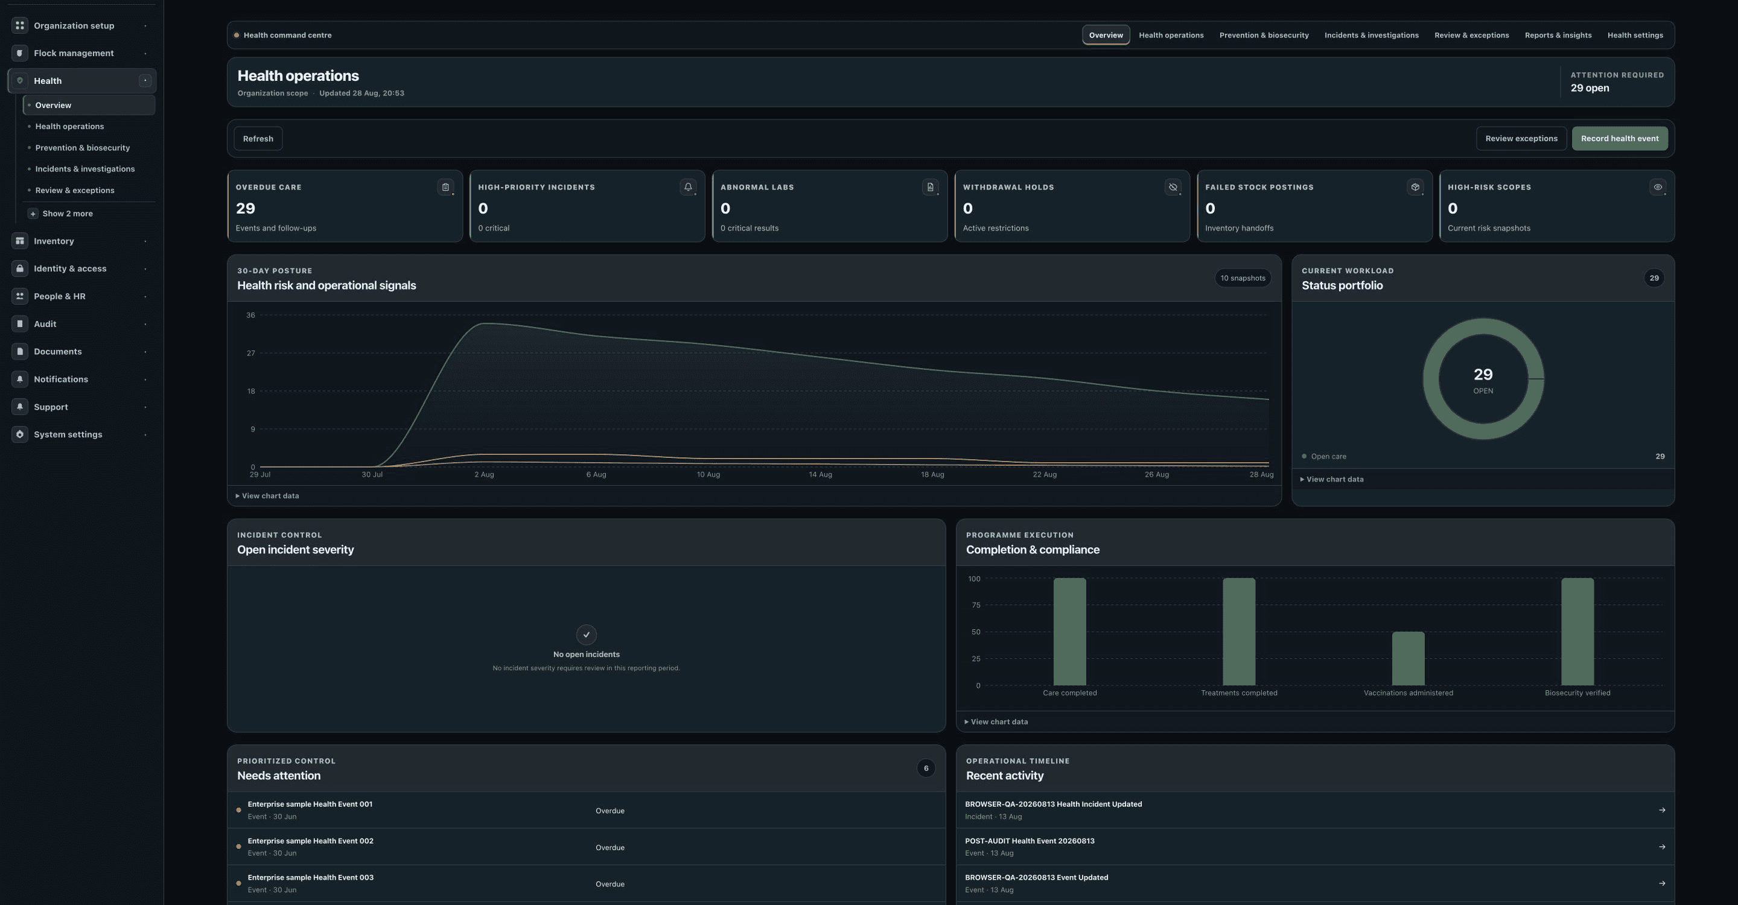Click the System settings gear icon
1738x905 pixels.
pyautogui.click(x=19, y=434)
